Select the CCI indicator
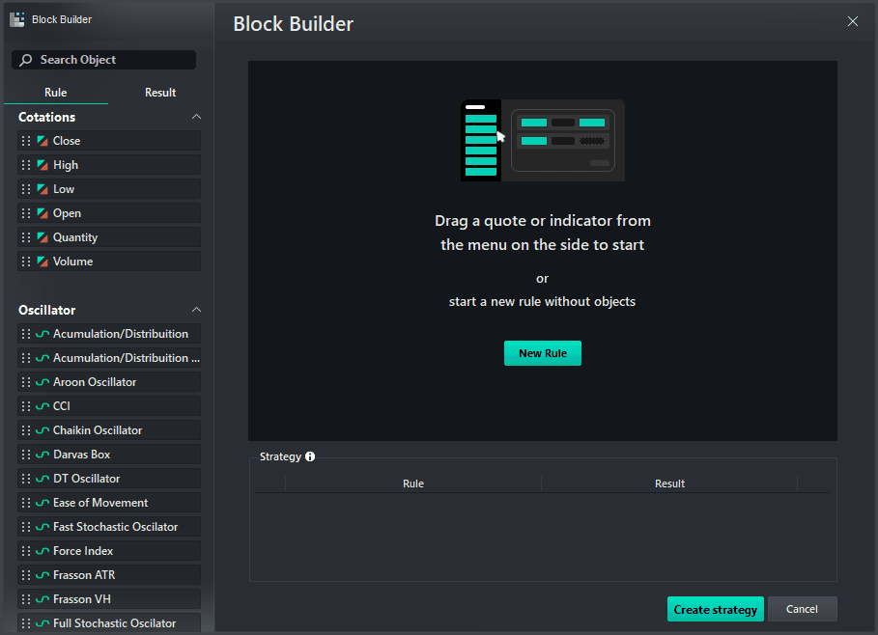The height and width of the screenshot is (635, 878). [x=109, y=406]
